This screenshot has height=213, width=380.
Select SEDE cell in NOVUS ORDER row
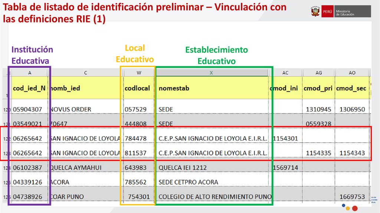212,106
